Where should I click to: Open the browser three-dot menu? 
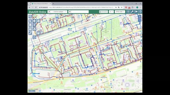pos(141,7)
